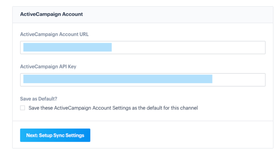Click the highlighted value in Account URL field

click(x=67, y=47)
